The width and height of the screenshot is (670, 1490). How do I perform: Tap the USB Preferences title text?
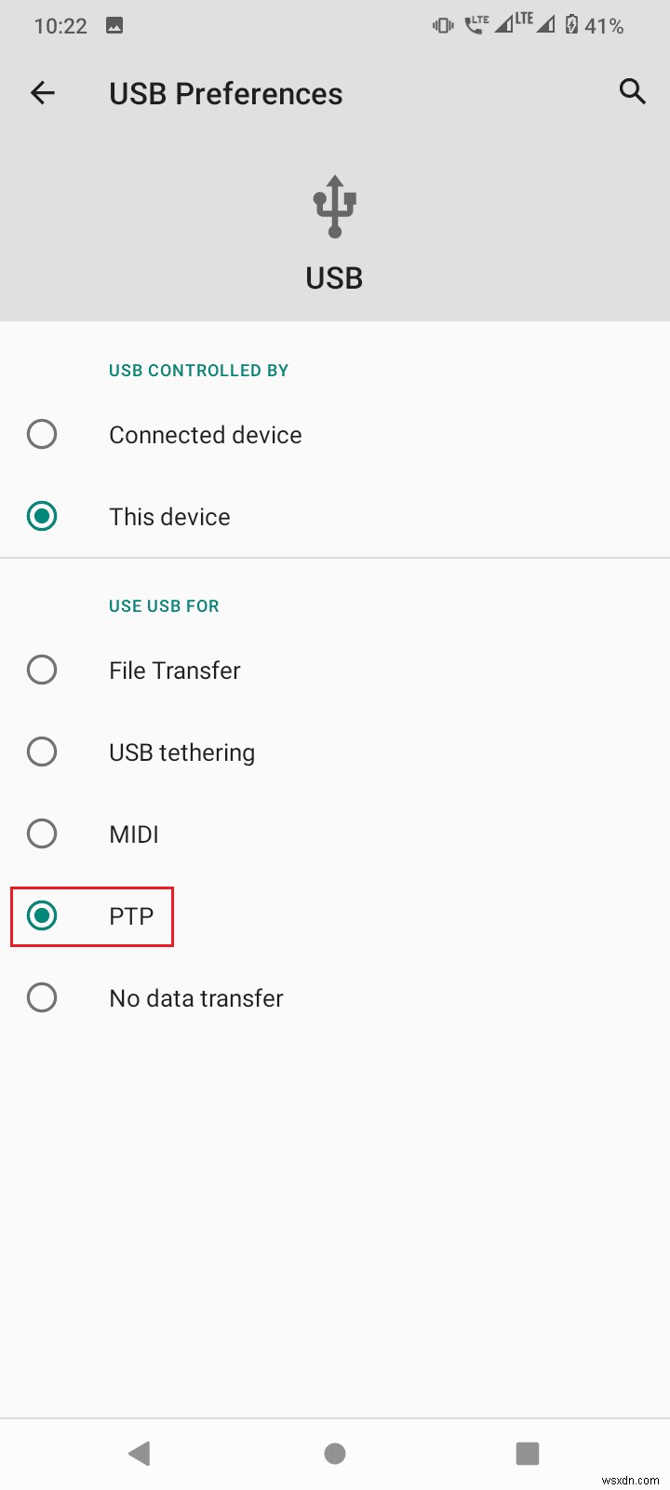tap(225, 92)
